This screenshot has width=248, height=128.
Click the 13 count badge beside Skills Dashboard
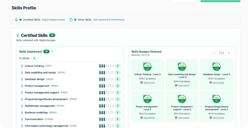click(x=46, y=52)
